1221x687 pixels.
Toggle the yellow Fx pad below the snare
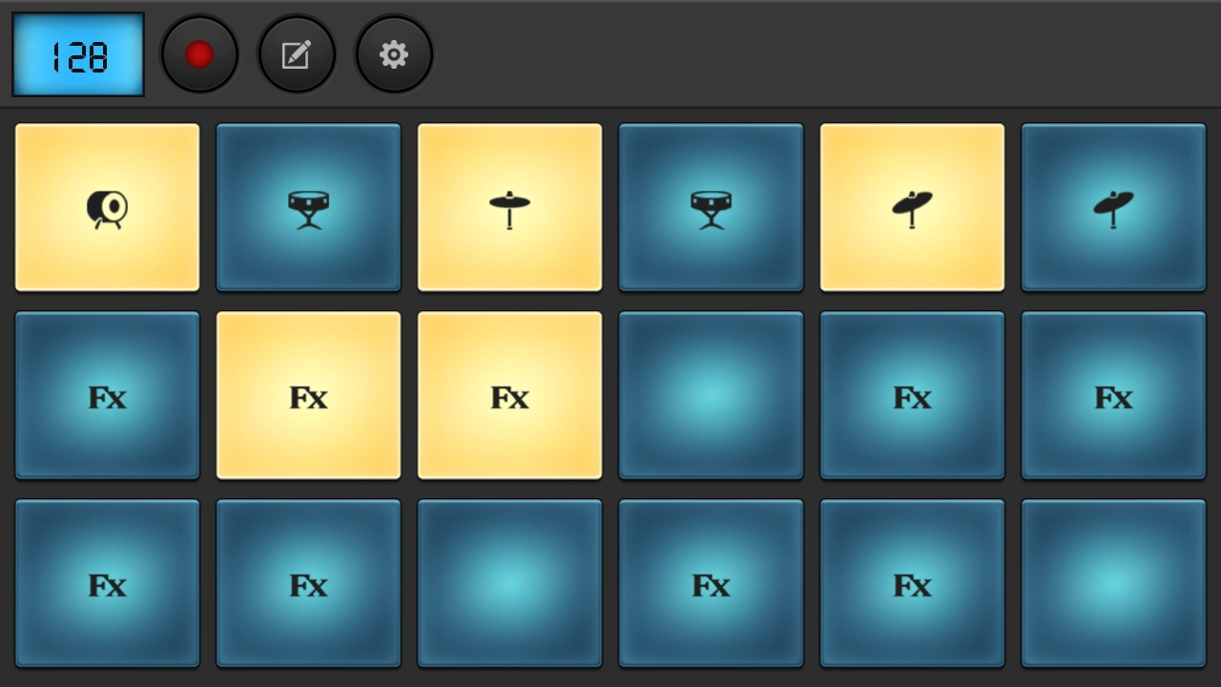click(x=308, y=395)
